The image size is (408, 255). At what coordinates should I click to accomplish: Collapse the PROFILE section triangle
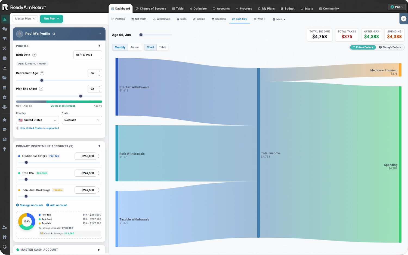(x=99, y=46)
